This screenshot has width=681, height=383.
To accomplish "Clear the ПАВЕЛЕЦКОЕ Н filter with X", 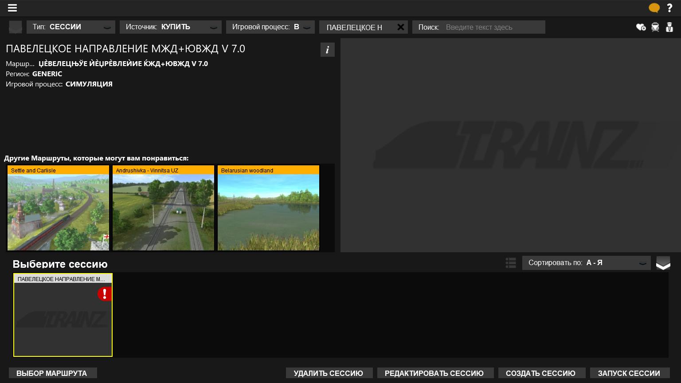I will 401,27.
